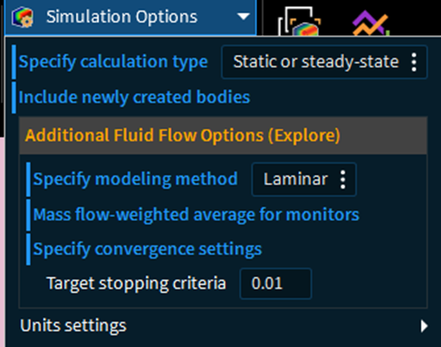
Task: Click the Simulation Options title text
Action: click(121, 17)
